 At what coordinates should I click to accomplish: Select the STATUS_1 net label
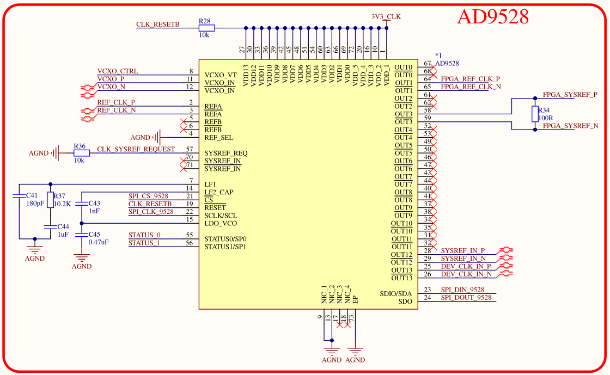click(144, 243)
